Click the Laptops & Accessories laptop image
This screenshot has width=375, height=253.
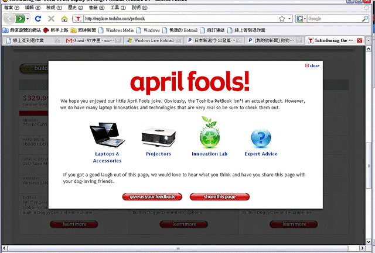[107, 134]
